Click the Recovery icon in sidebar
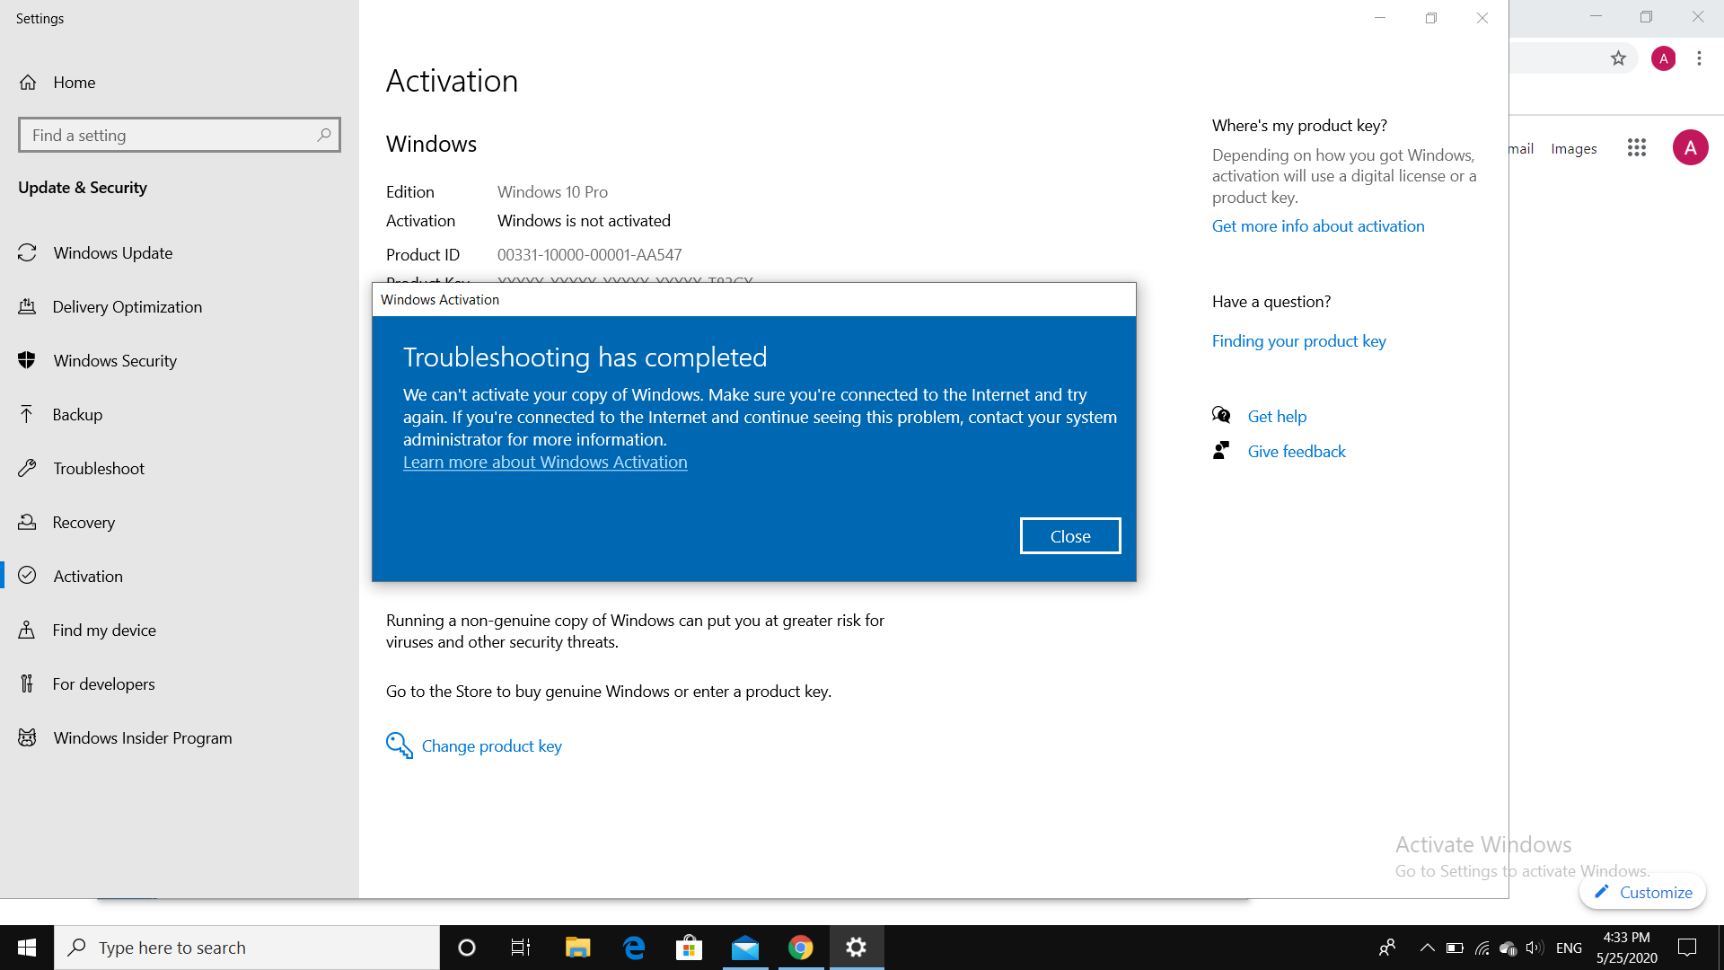 click(x=27, y=522)
